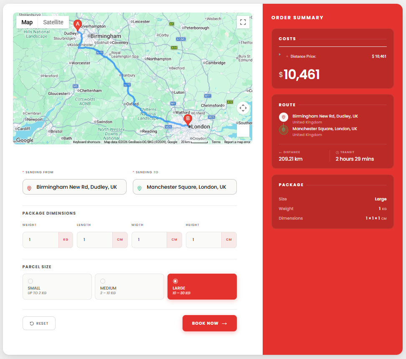Click the Width input field
Viewport: 406px width, 359px height.
point(150,240)
